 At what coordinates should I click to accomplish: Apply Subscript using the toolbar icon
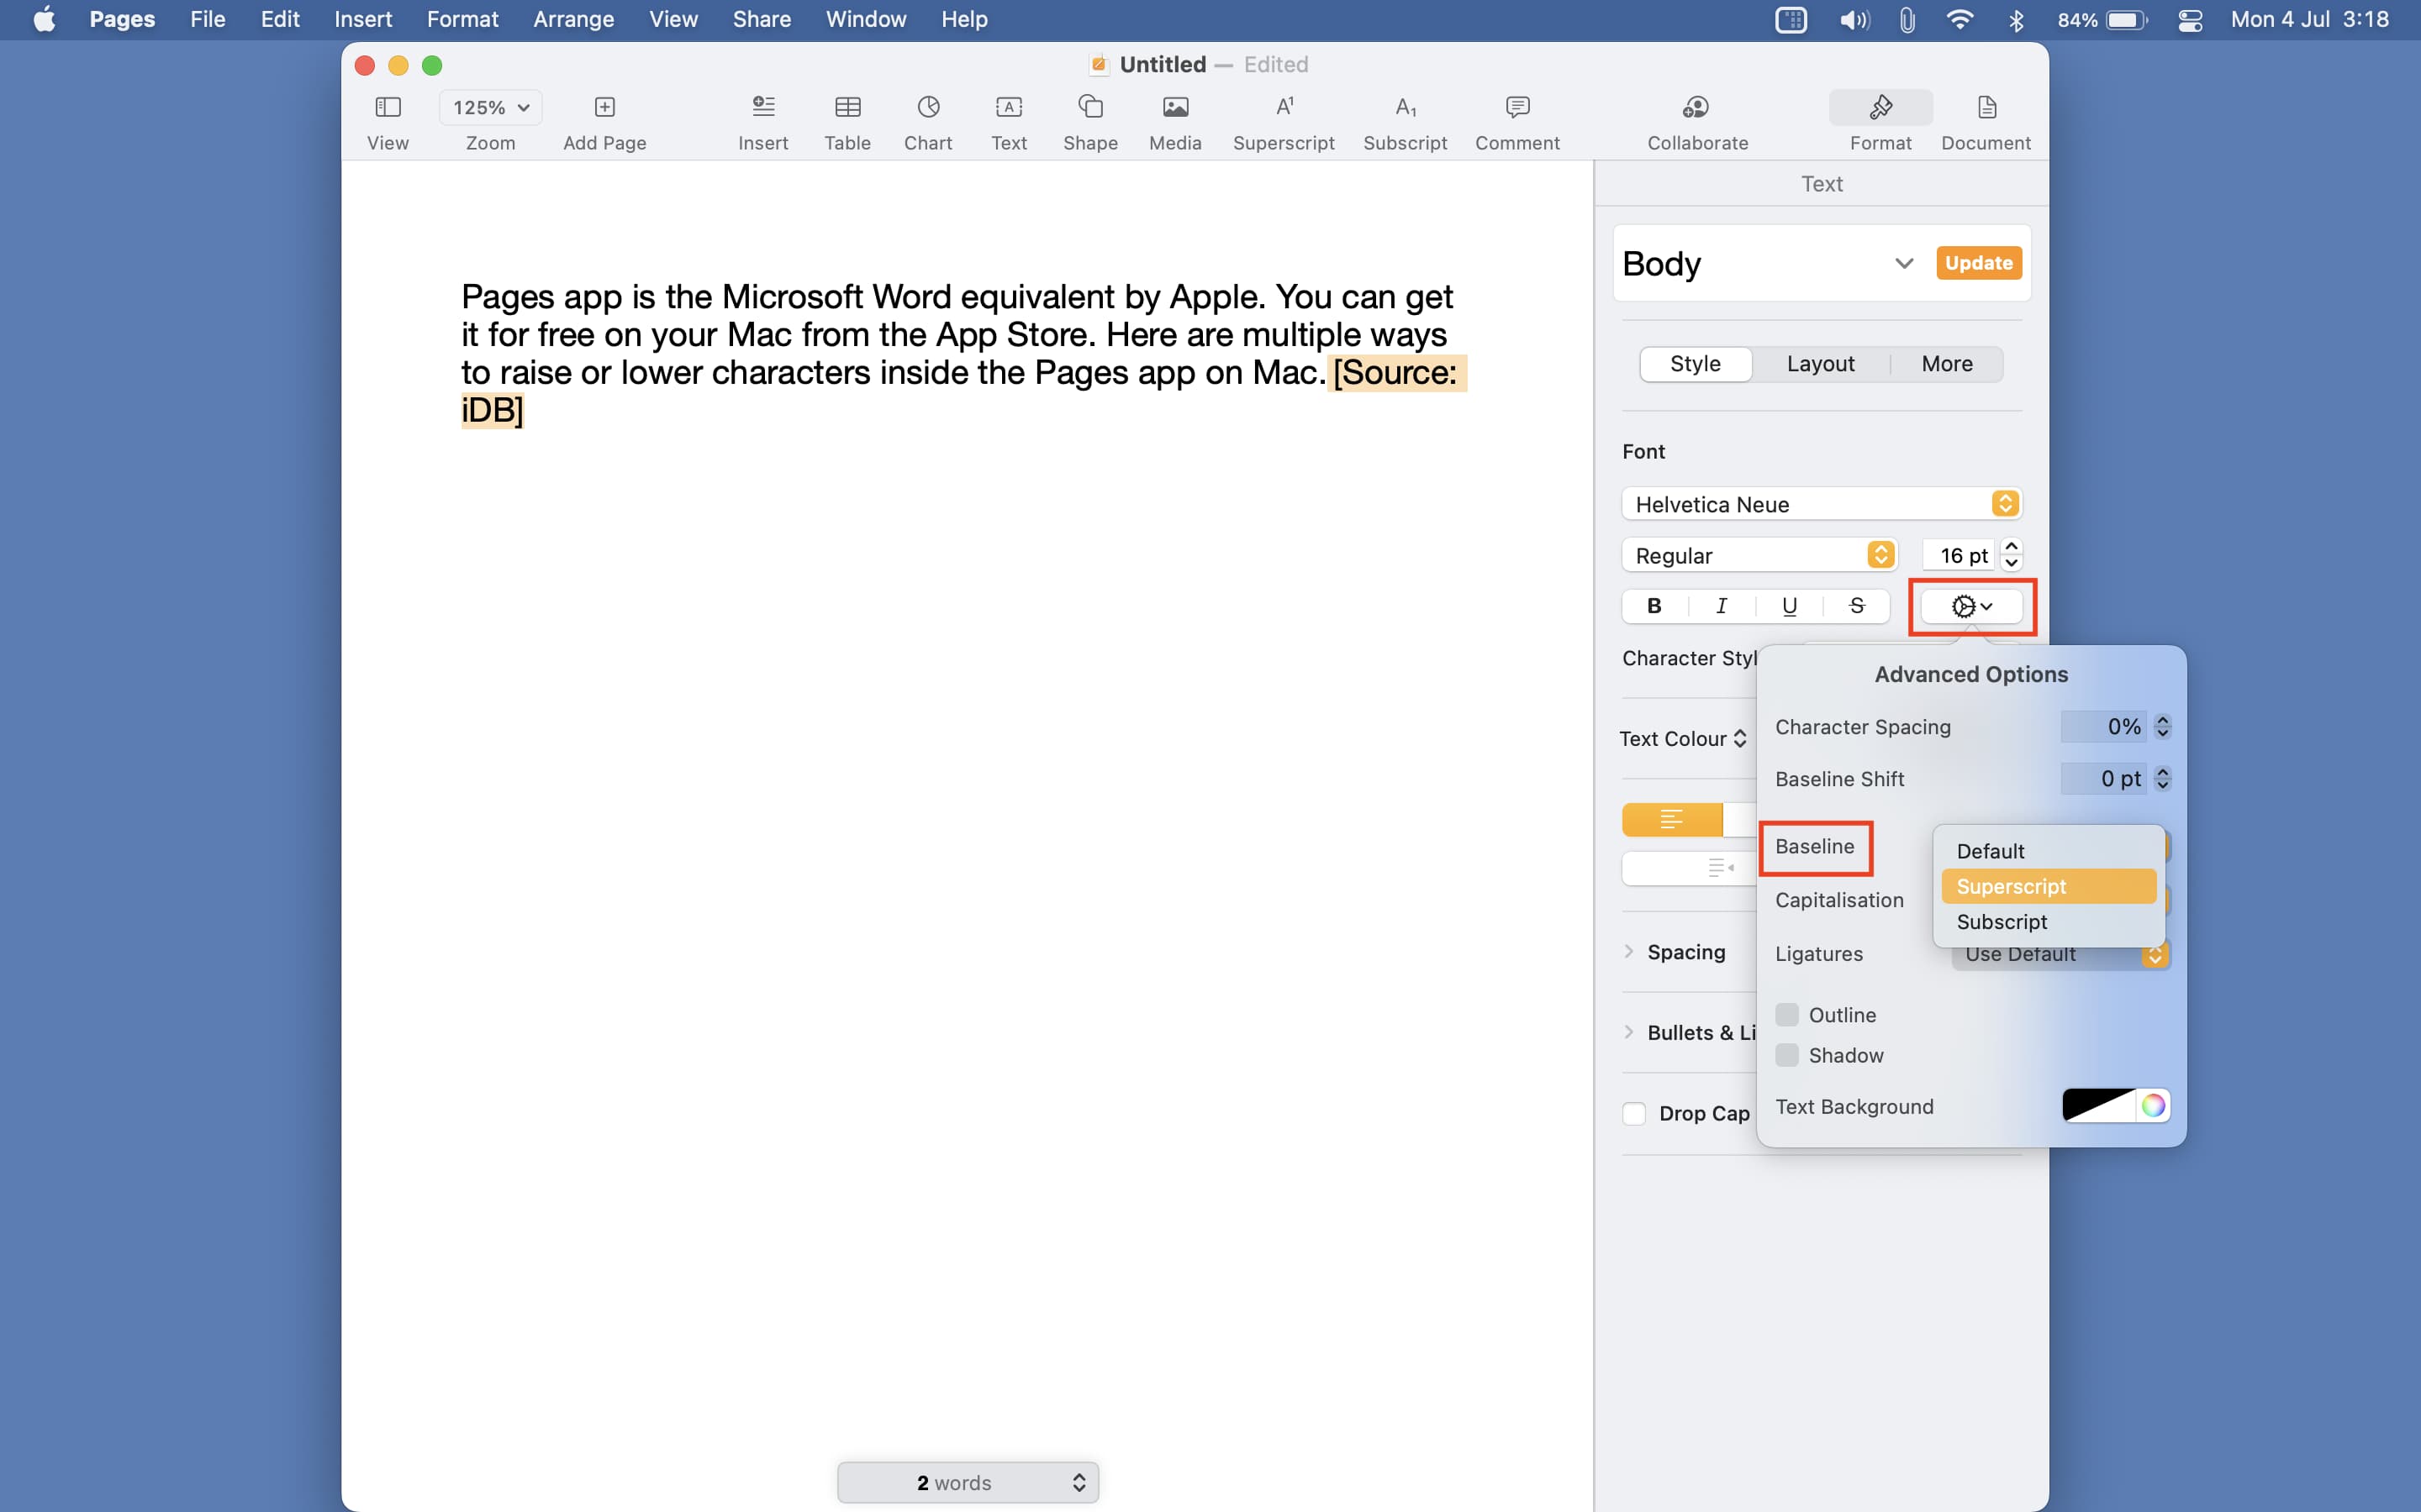pos(1406,107)
